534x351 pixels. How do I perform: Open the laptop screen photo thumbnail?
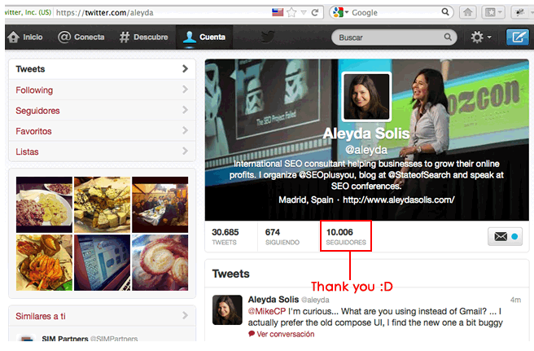coord(103,262)
